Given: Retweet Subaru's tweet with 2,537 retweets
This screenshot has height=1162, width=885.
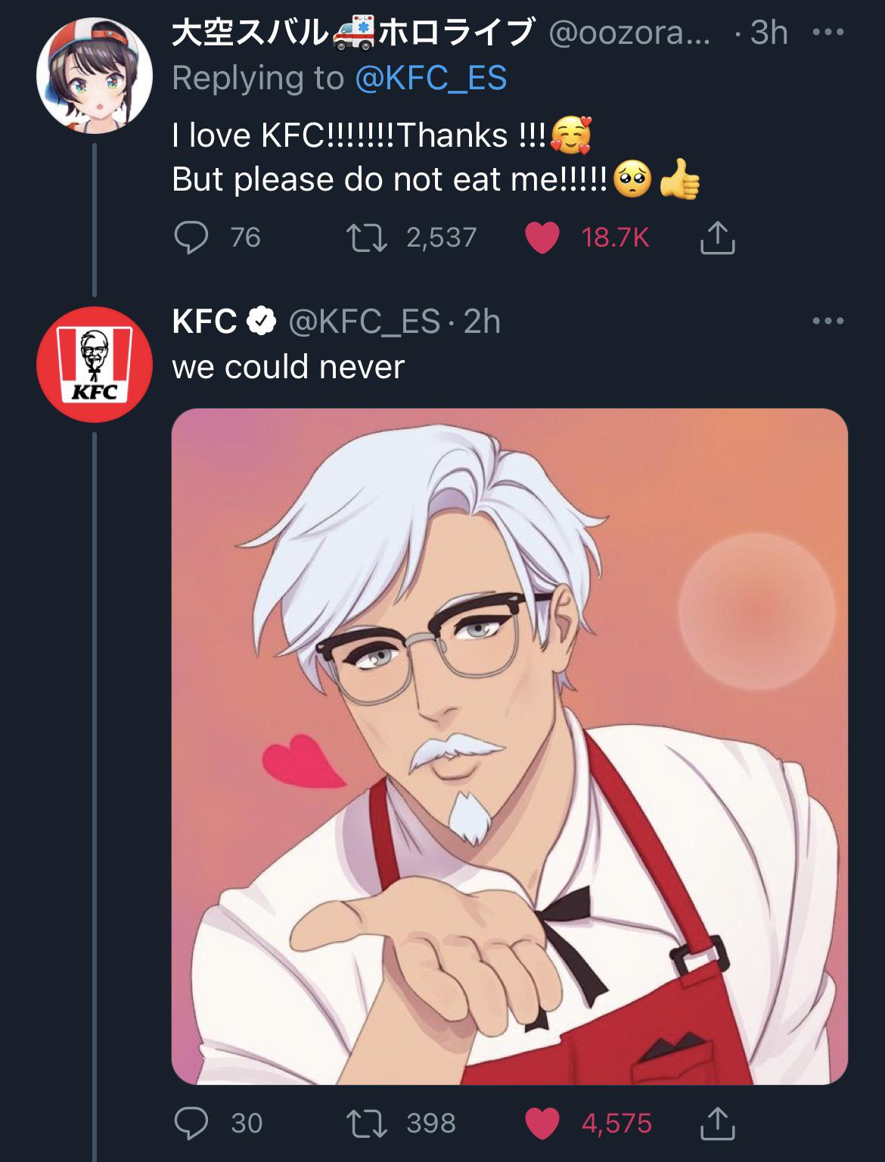Looking at the screenshot, I should click(x=367, y=238).
